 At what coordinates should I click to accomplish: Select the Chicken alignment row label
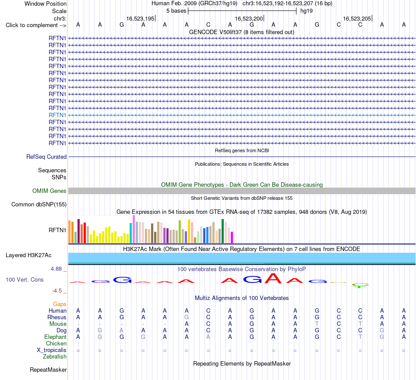[56, 343]
